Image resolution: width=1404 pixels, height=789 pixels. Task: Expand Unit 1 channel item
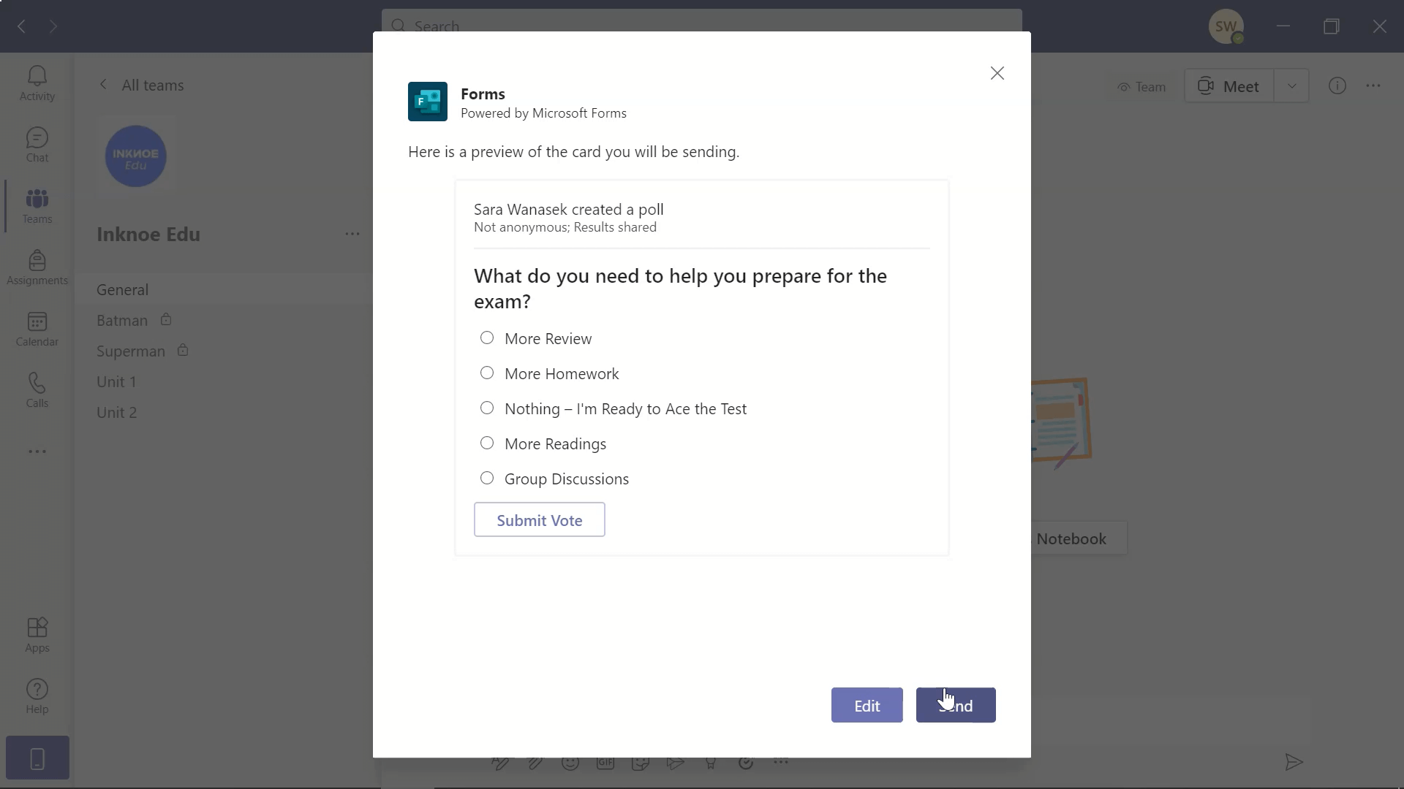(x=116, y=381)
